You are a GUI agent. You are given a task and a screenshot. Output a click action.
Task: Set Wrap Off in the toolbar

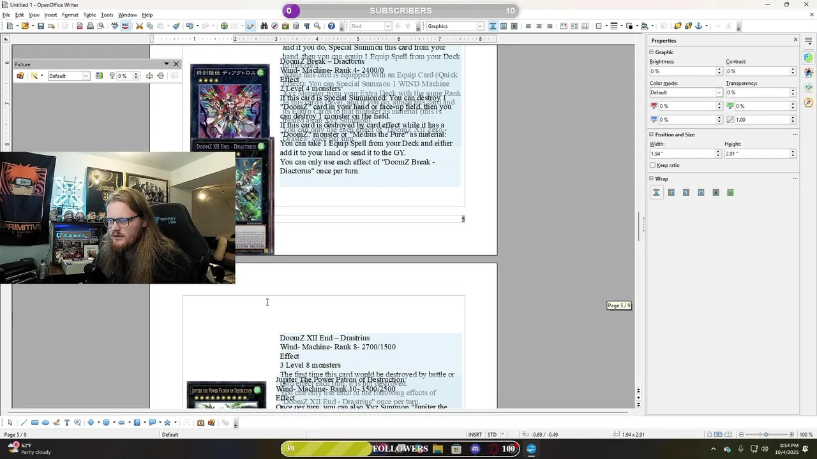tap(493, 26)
